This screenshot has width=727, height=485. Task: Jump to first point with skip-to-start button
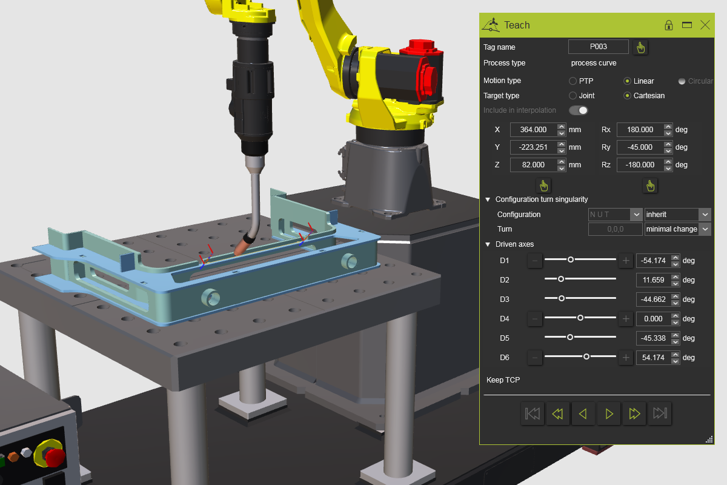(533, 413)
